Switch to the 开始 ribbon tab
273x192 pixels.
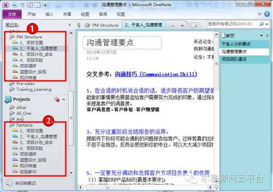point(32,14)
